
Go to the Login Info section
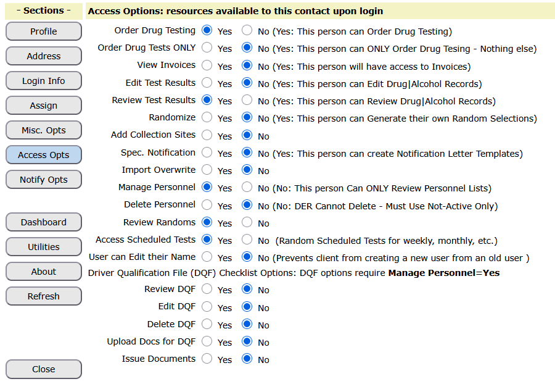click(x=44, y=81)
